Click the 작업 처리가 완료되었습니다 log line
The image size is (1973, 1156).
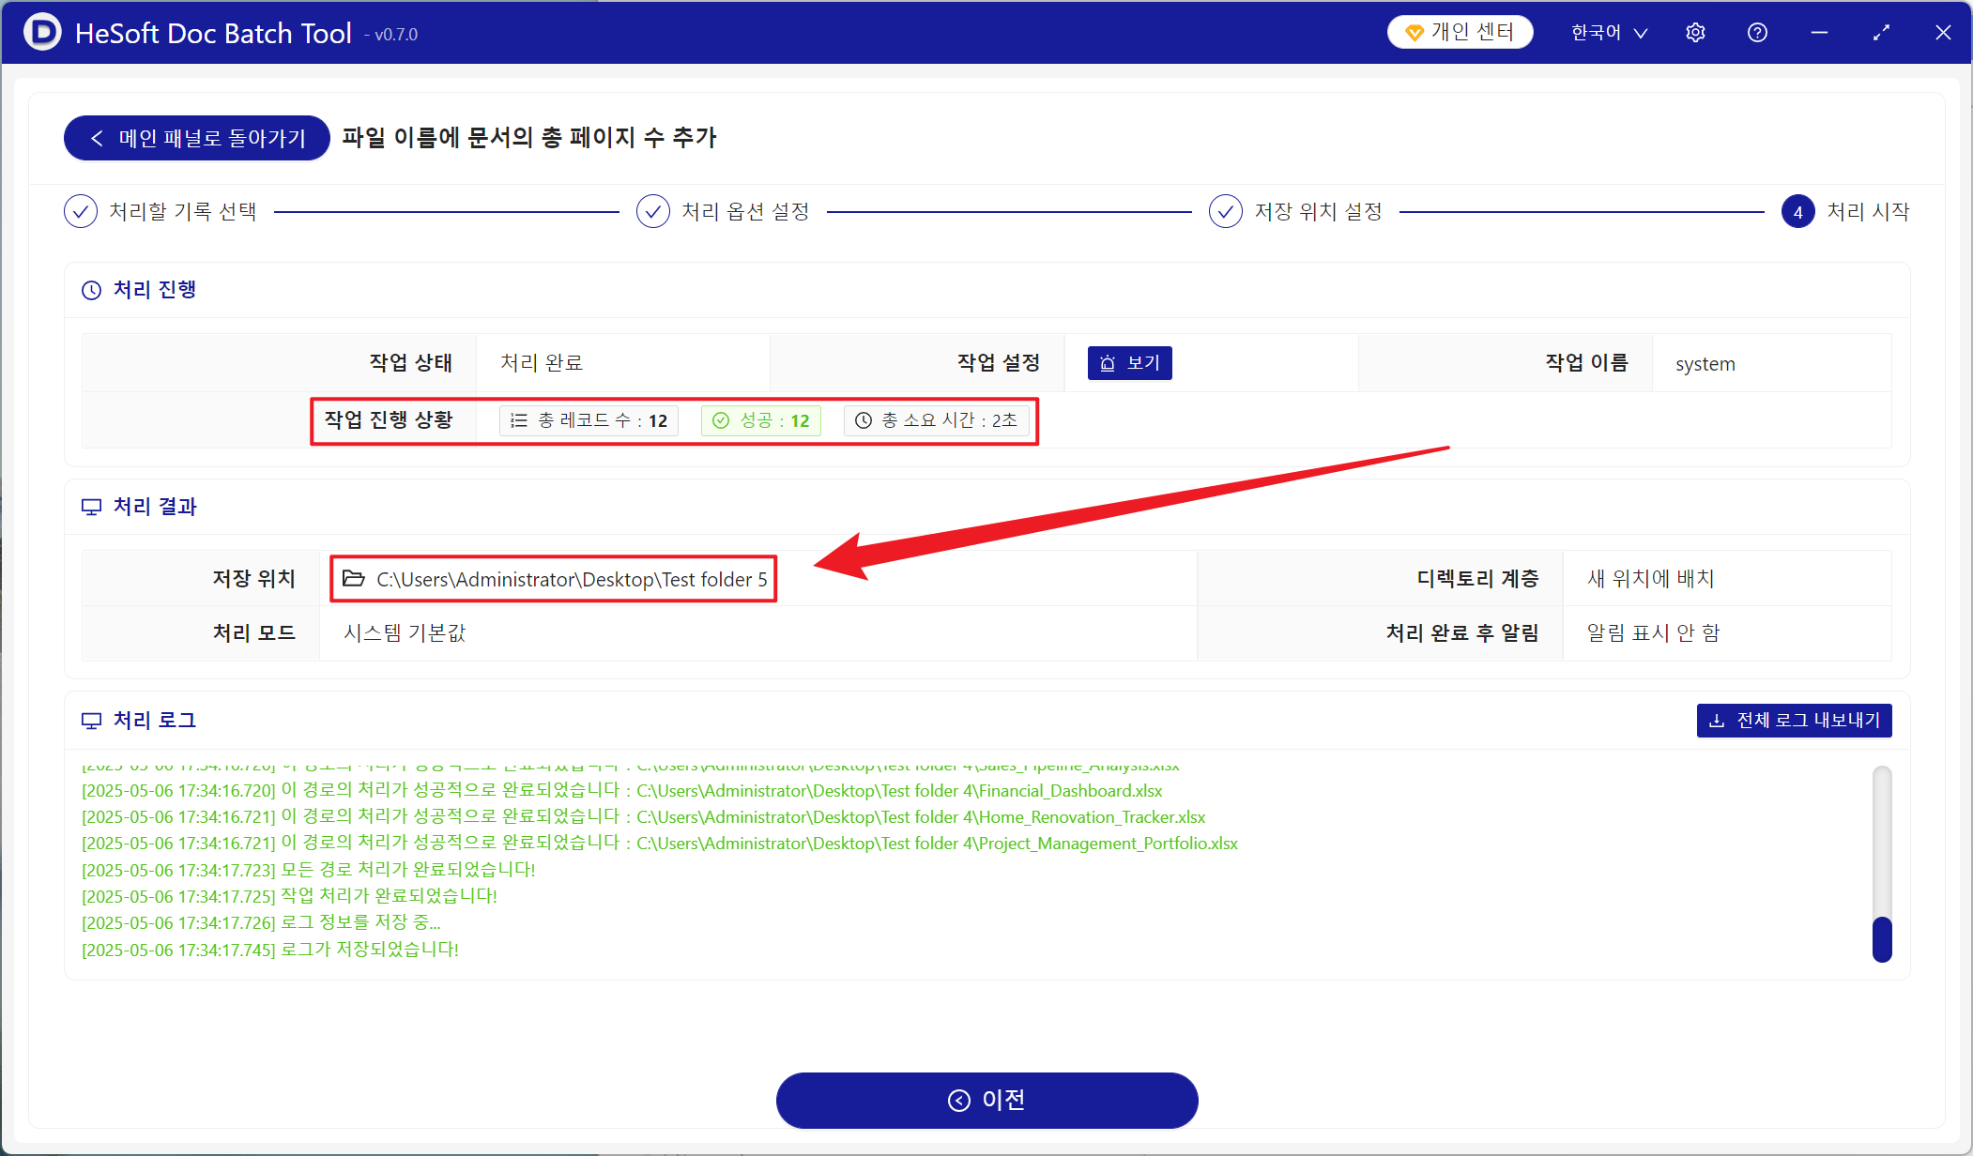coord(290,896)
